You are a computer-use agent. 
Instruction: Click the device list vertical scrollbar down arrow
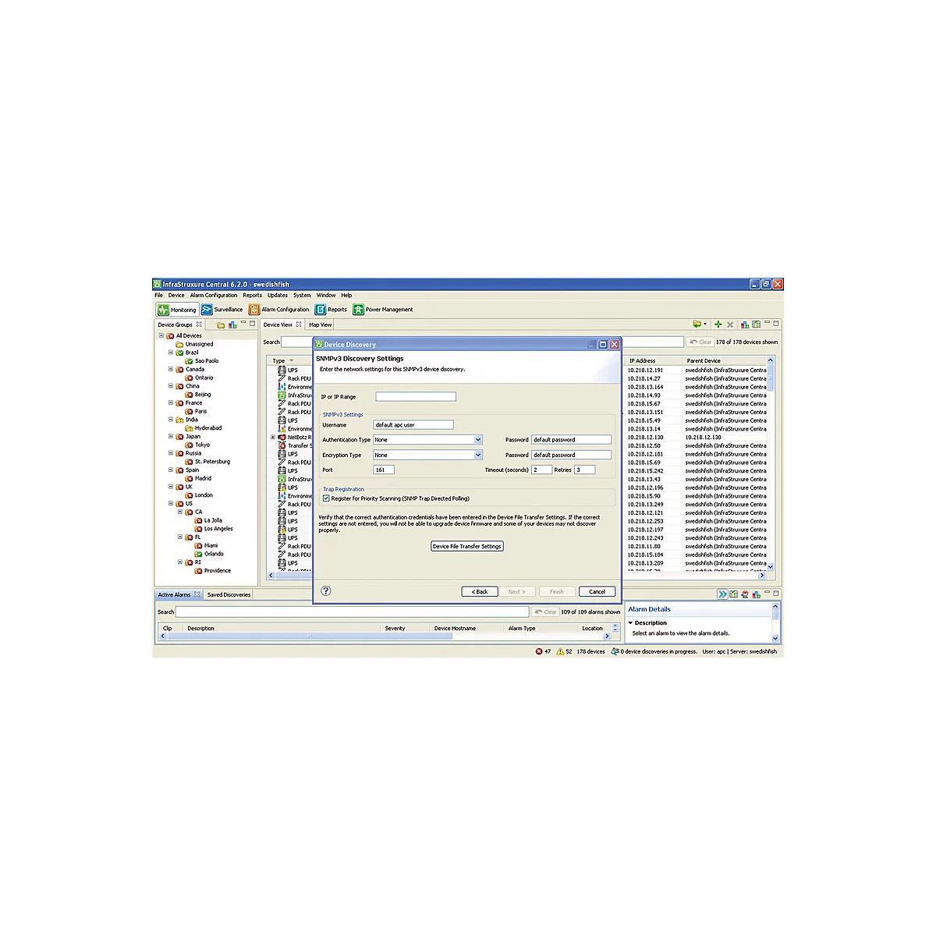(771, 567)
